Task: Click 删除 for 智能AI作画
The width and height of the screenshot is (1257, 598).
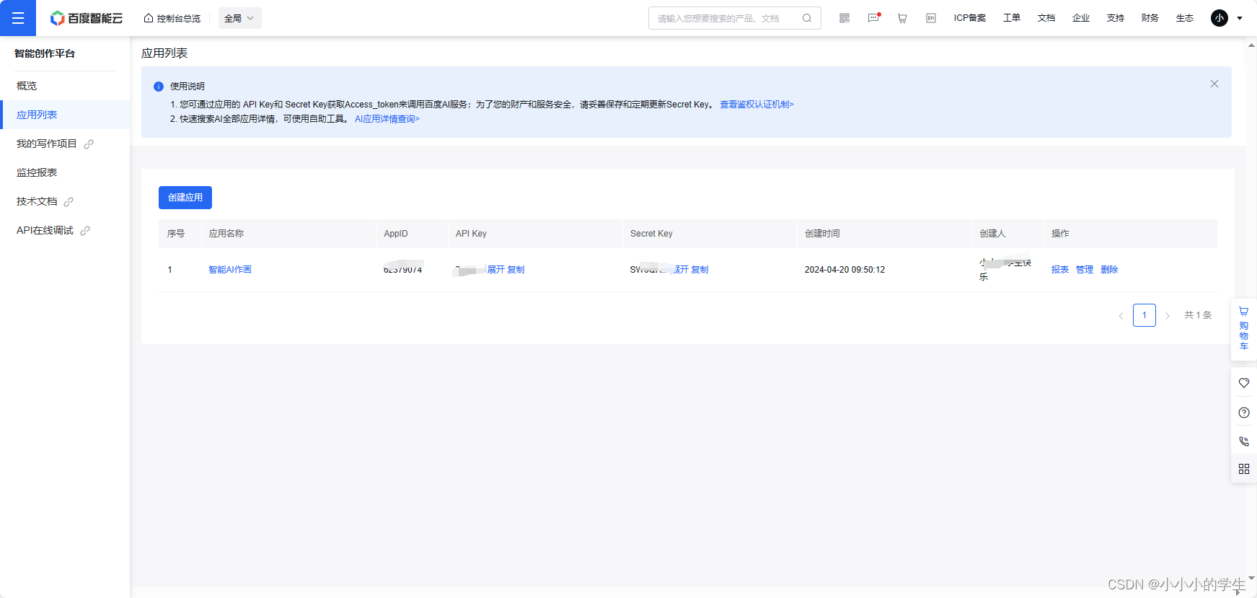Action: 1109,270
